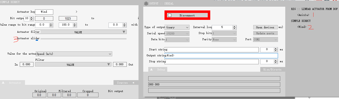Collapse the Debug panel triangle icon

click(152, 70)
